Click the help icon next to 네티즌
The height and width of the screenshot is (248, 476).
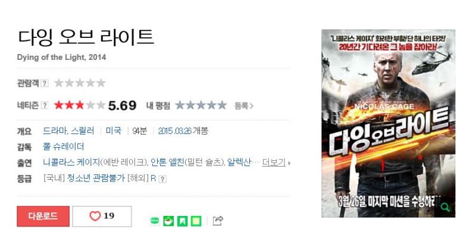(x=45, y=106)
